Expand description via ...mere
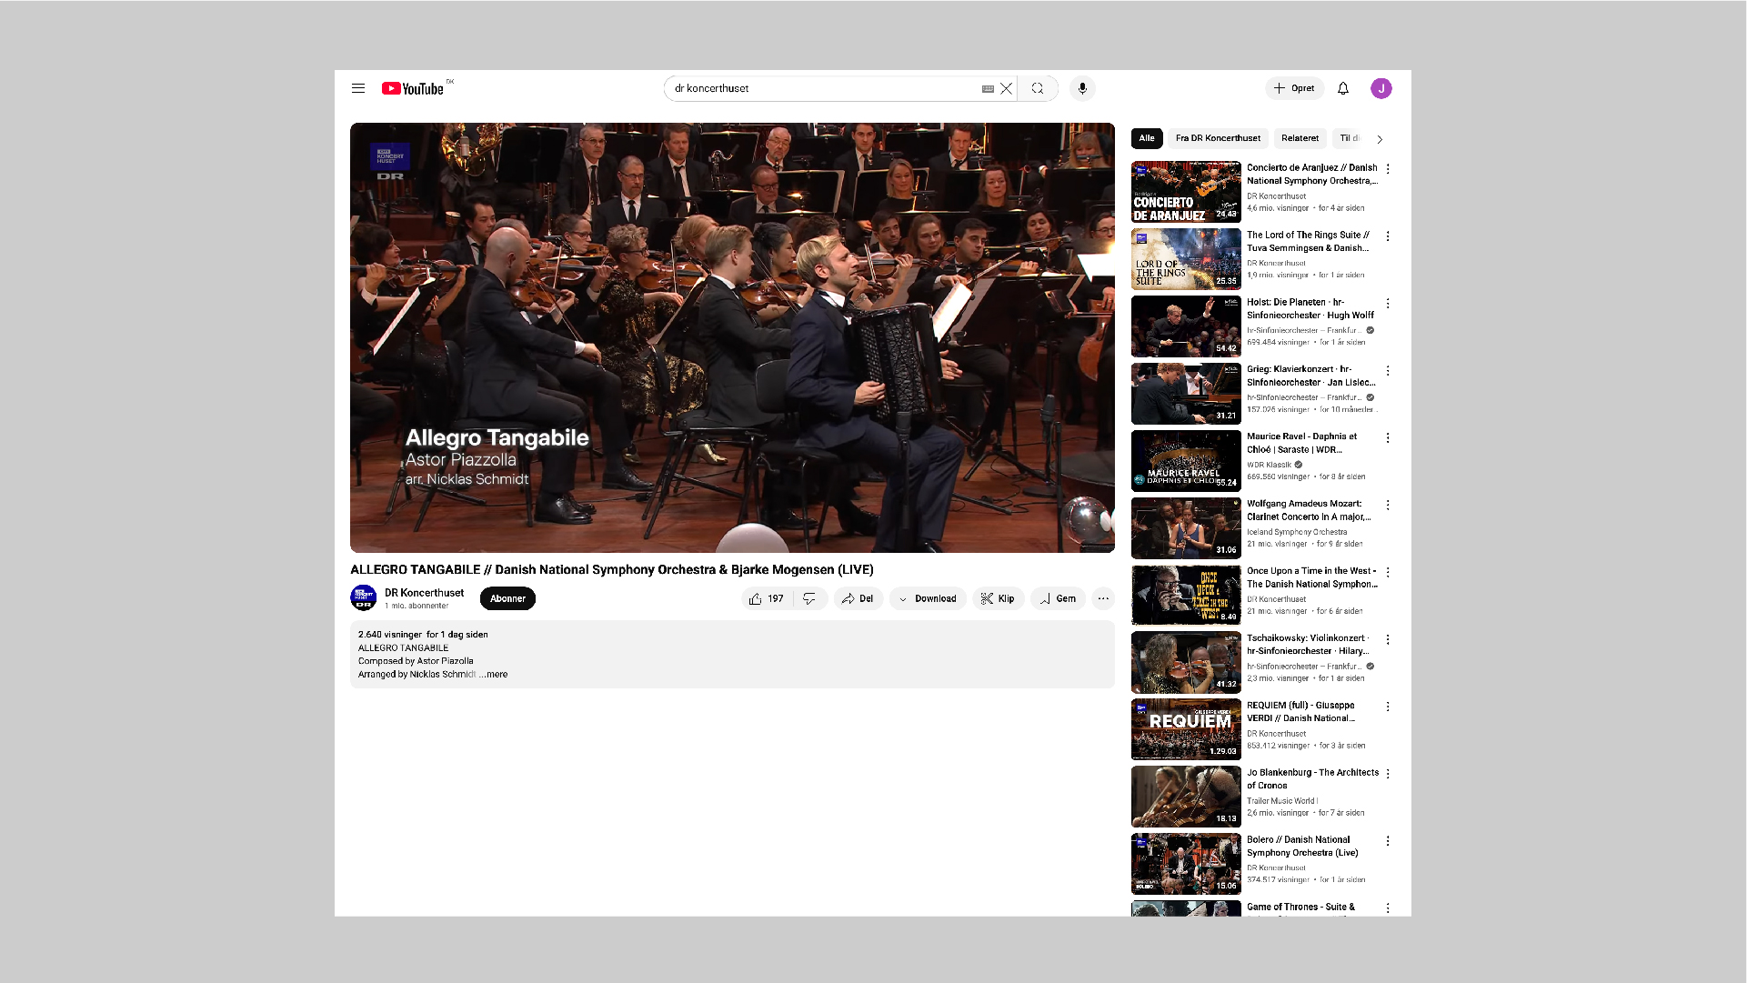The width and height of the screenshot is (1747, 983). click(x=496, y=674)
